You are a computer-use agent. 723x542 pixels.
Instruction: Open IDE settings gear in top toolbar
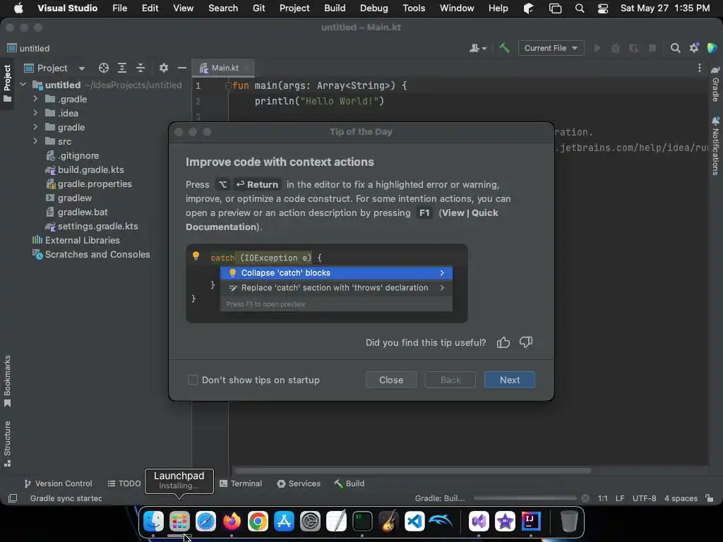(694, 48)
